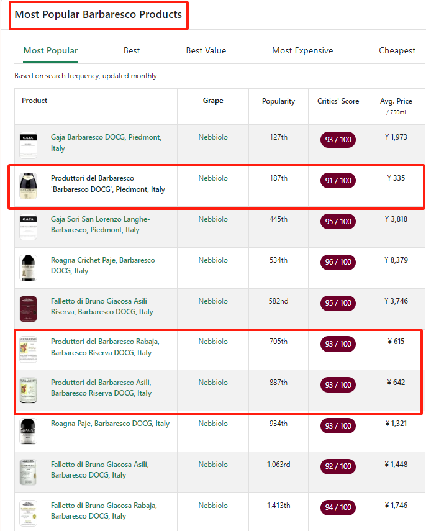Click the 94 / 100 score badge
The height and width of the screenshot is (531, 426).
click(338, 507)
